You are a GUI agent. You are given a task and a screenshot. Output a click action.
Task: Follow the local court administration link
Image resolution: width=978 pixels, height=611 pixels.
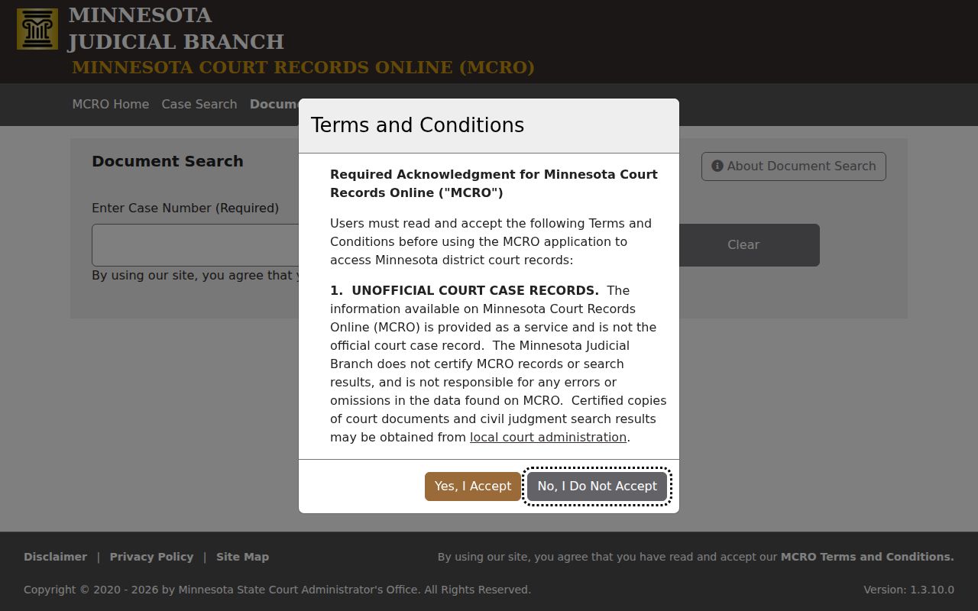click(548, 437)
